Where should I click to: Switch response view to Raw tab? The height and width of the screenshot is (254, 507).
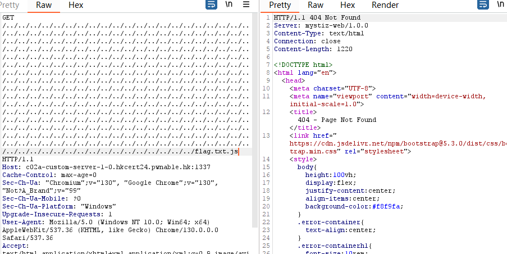tap(316, 5)
